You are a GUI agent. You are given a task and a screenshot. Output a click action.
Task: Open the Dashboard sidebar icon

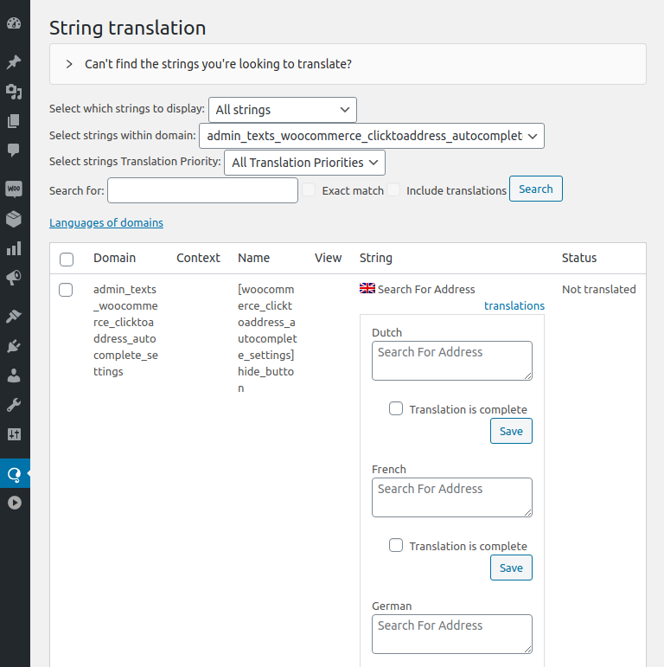point(14,23)
